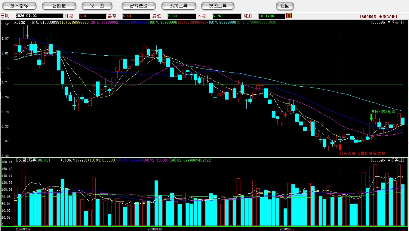Click the 成交量(万手) volume label
This screenshot has height=231, width=409.
[x=26, y=160]
